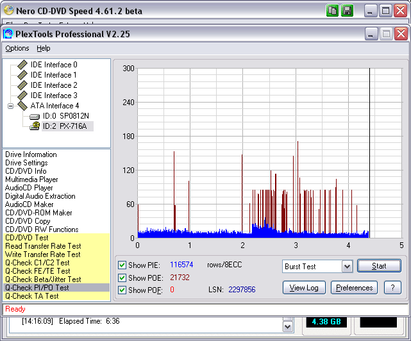Click the PX-716A optical drive icon
The width and height of the screenshot is (411, 341).
tap(35, 126)
